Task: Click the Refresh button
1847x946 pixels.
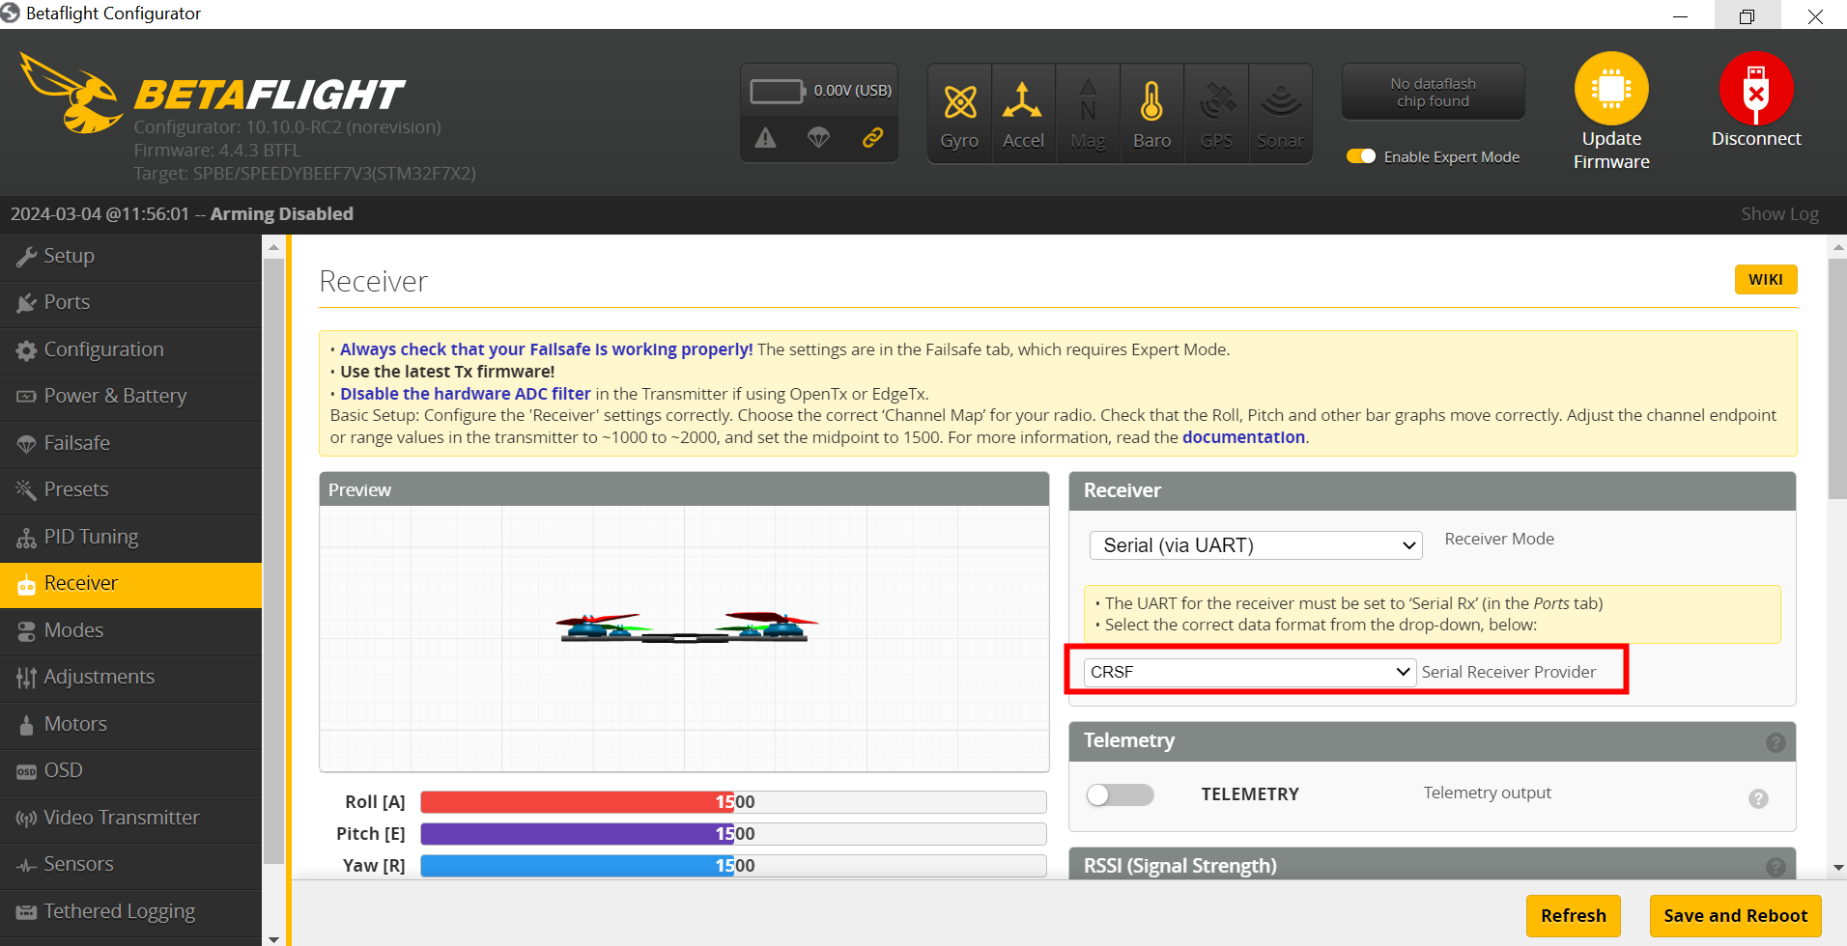Action: pyautogui.click(x=1574, y=916)
